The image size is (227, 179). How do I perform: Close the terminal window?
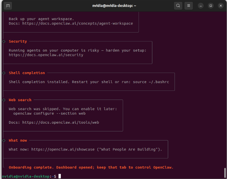coord(221,6)
